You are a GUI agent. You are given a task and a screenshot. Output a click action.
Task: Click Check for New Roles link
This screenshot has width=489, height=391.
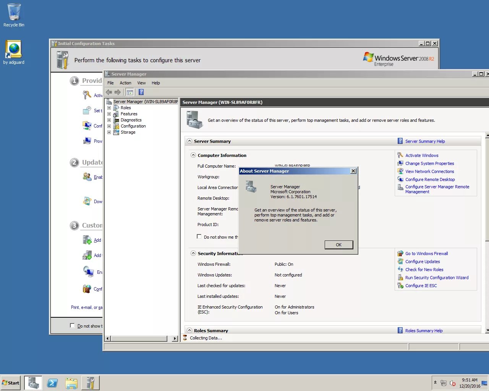pyautogui.click(x=424, y=270)
